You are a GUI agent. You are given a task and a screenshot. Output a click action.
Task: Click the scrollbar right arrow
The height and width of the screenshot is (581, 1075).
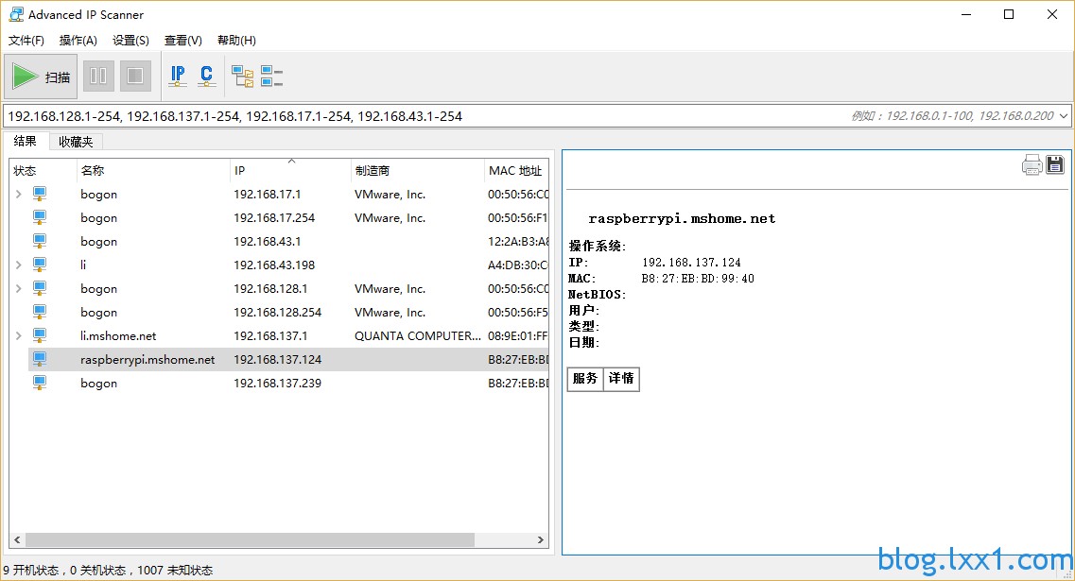pos(540,539)
